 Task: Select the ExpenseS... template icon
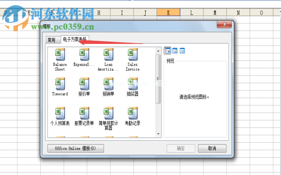coord(84,54)
